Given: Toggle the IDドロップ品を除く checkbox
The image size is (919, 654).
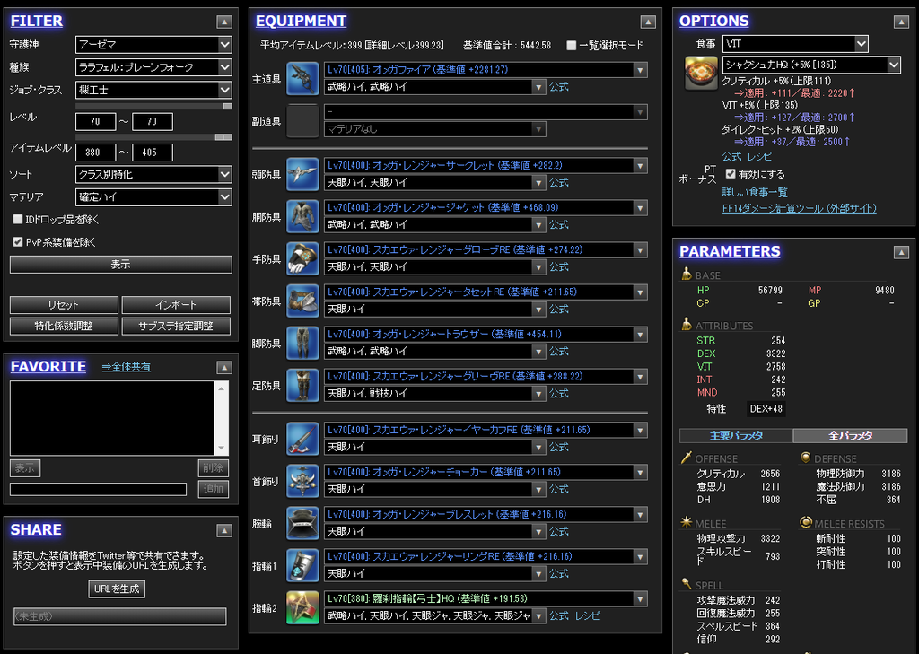Looking at the screenshot, I should [18, 219].
